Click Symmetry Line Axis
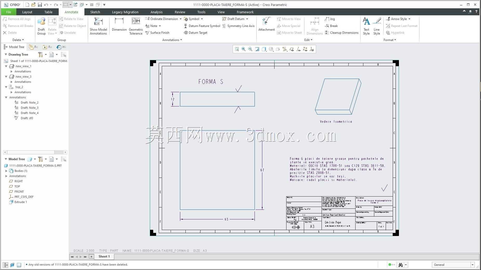This screenshot has height=270, width=481. pyautogui.click(x=238, y=26)
